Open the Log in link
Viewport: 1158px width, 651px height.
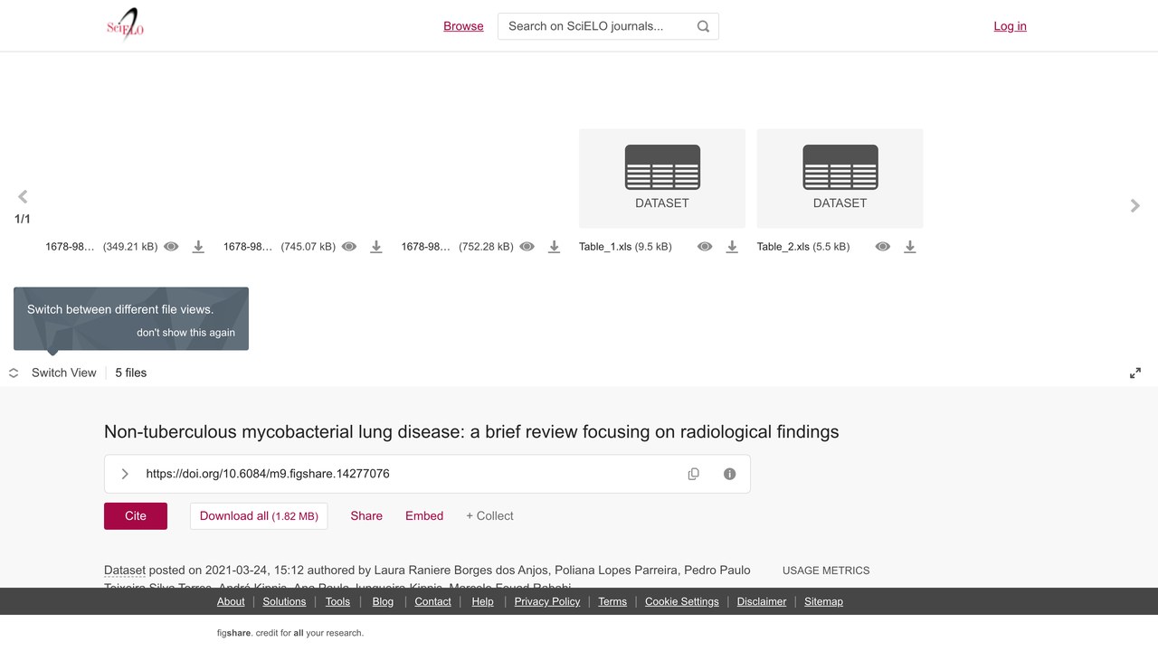click(x=1010, y=26)
